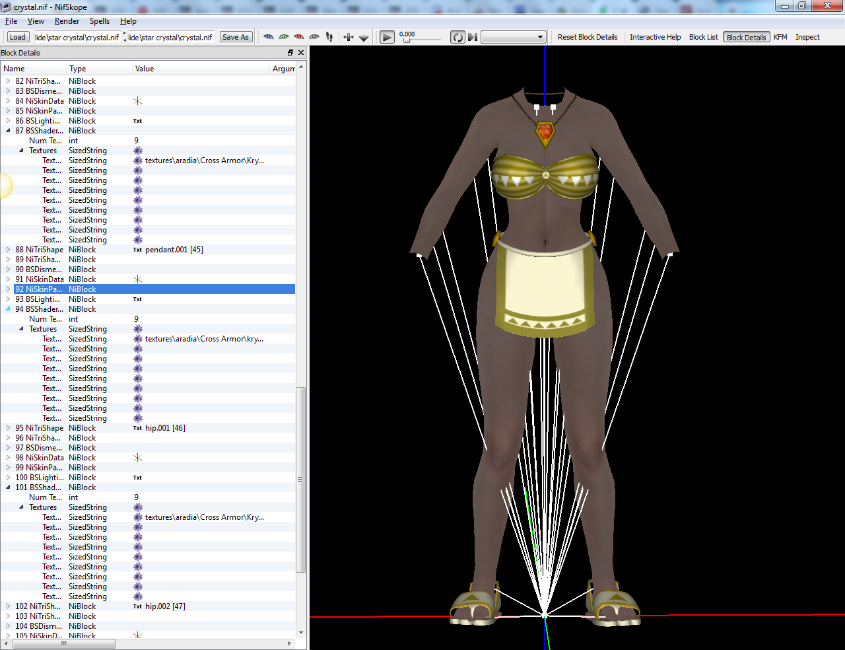
Task: Toggle Interactive Help
Action: tap(655, 37)
